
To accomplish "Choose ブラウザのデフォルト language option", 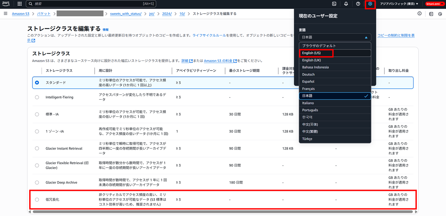I will click(x=335, y=46).
